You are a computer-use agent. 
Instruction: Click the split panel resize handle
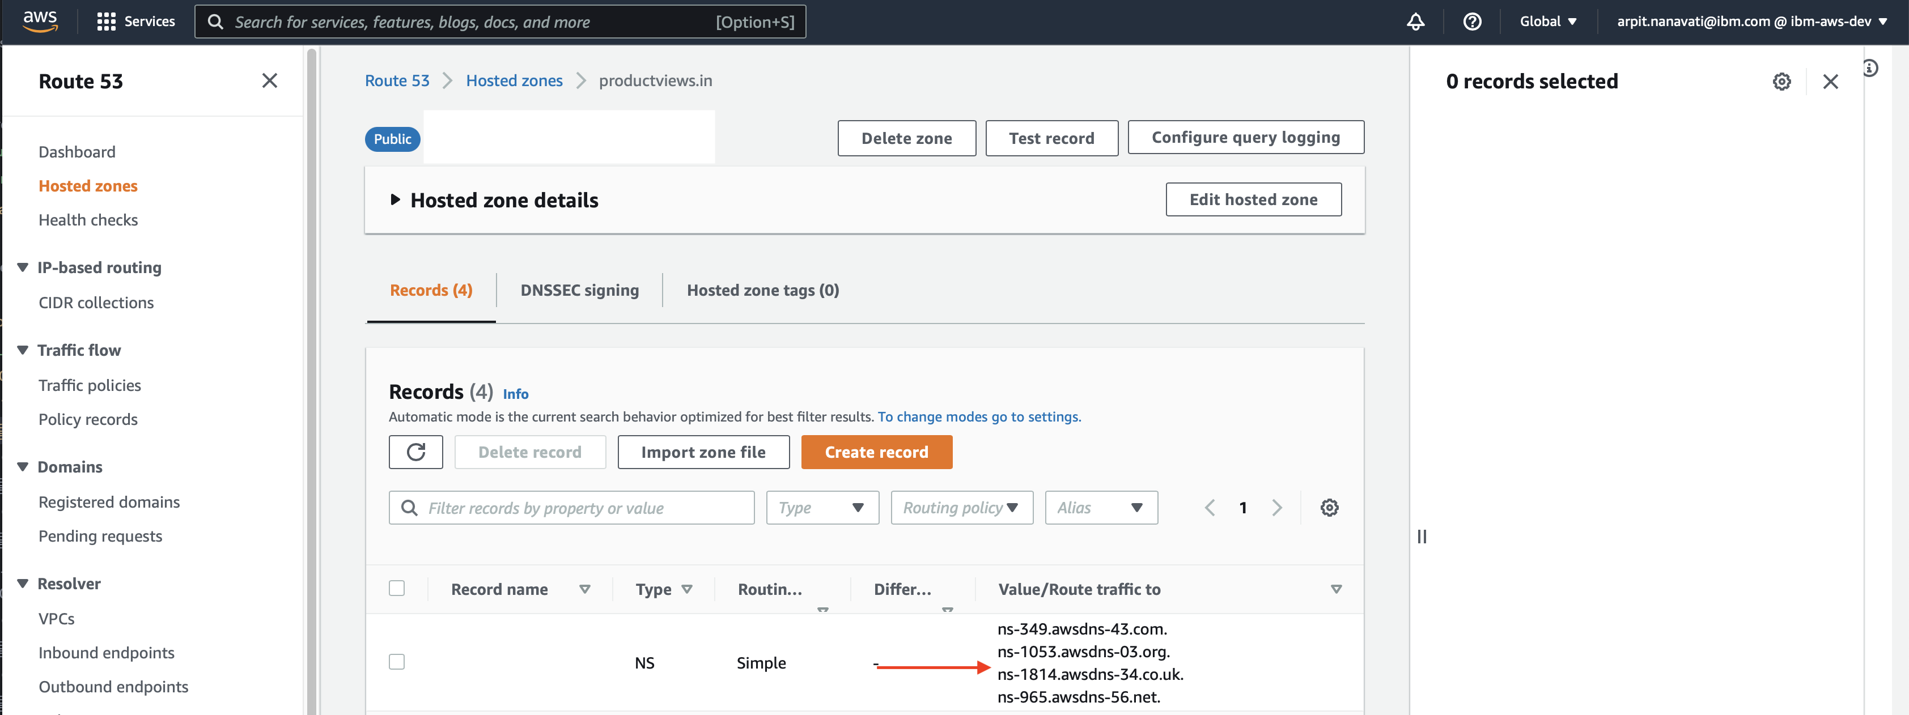[x=1422, y=537]
